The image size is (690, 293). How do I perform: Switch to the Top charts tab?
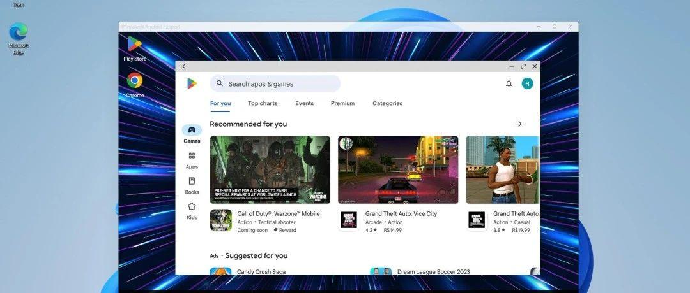point(263,104)
